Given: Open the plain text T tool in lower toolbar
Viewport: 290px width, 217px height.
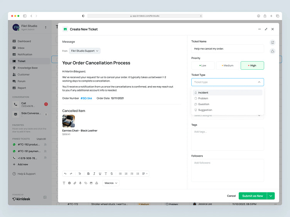Looking at the screenshot, I should 64,183.
